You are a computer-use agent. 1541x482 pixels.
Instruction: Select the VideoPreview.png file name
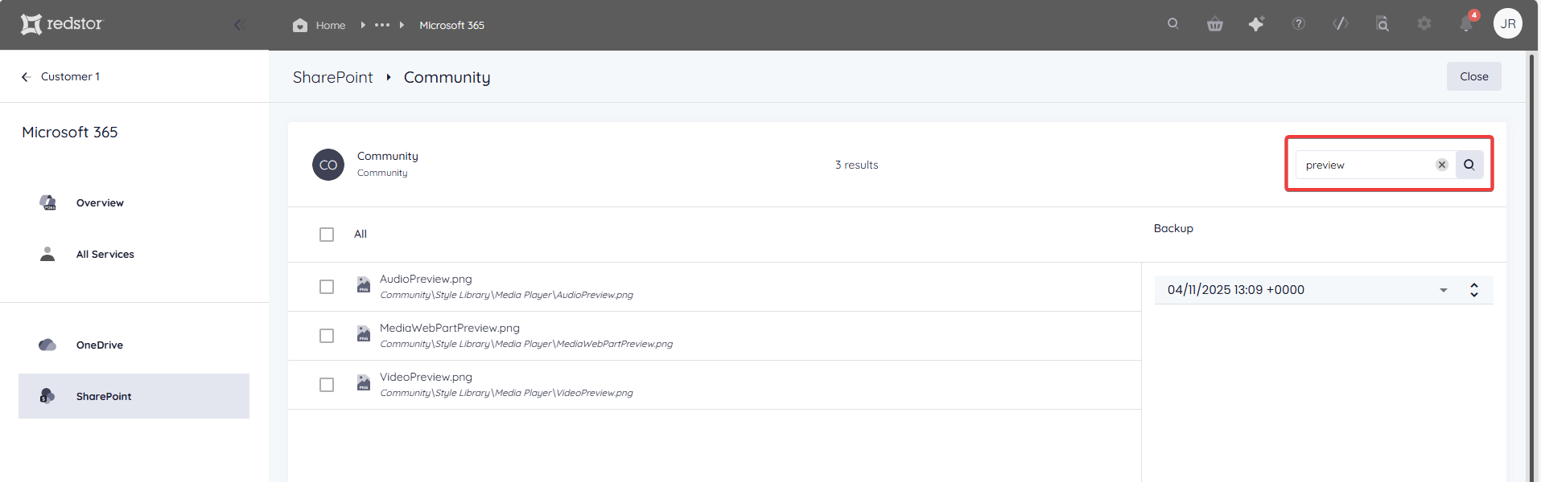pos(426,377)
